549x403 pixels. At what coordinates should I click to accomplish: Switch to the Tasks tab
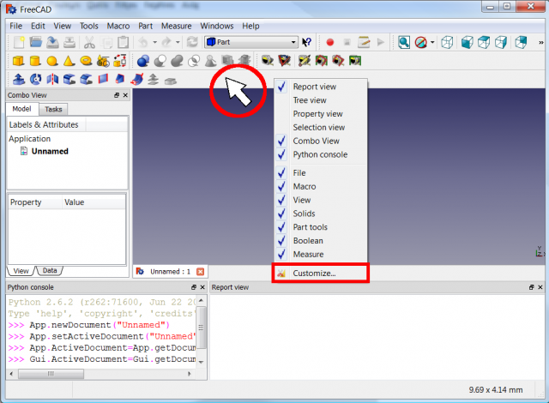click(53, 110)
